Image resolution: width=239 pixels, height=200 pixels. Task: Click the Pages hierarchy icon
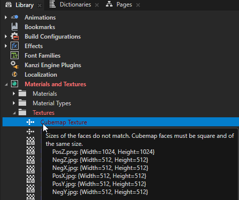(109, 5)
